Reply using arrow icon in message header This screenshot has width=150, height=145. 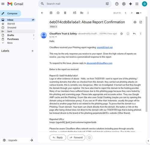click(134, 34)
